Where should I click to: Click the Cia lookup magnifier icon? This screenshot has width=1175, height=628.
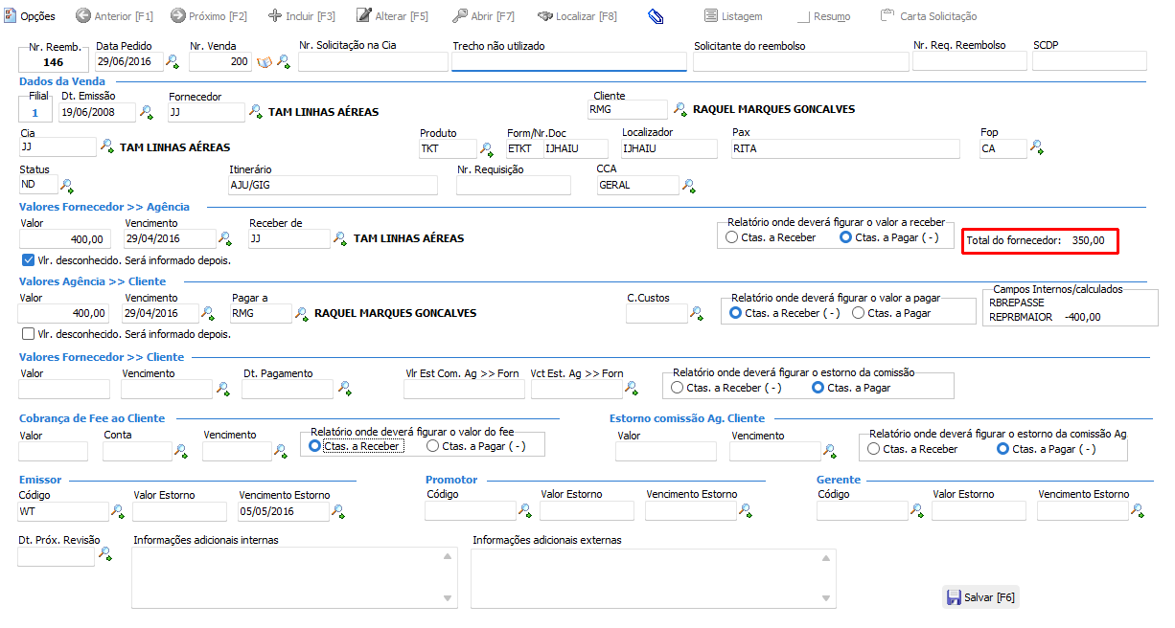106,147
